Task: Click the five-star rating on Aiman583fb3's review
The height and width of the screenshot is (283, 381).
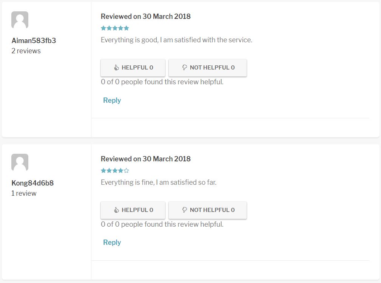Action: 115,28
